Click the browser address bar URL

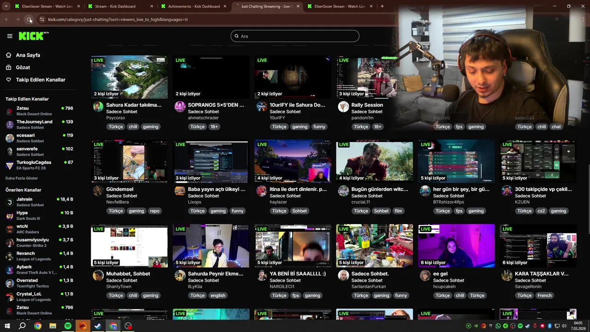tap(118, 19)
